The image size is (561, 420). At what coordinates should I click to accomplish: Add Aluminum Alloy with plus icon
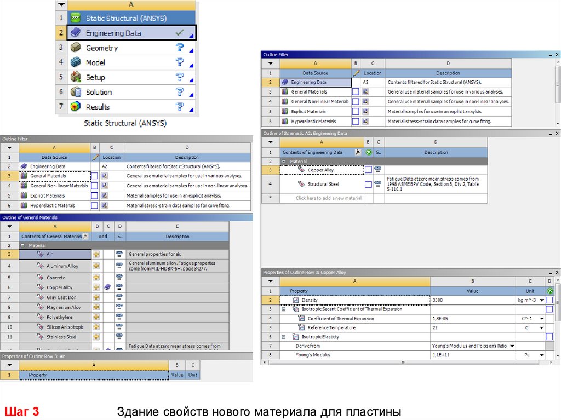(x=96, y=266)
